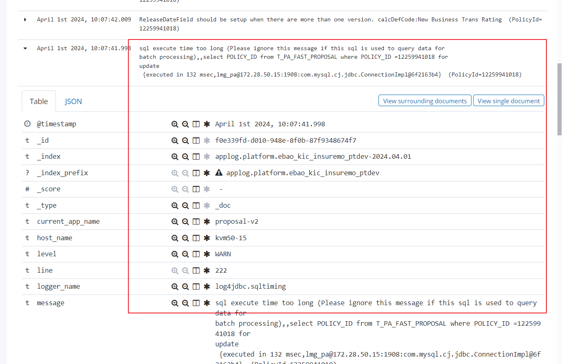Filter for documents containing the _id field

207,140
